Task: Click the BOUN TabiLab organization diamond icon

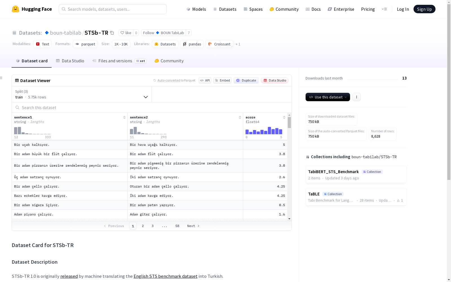Action: (158, 33)
